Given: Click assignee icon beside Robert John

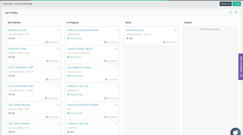Looking at the screenshot, I should click(x=69, y=57).
